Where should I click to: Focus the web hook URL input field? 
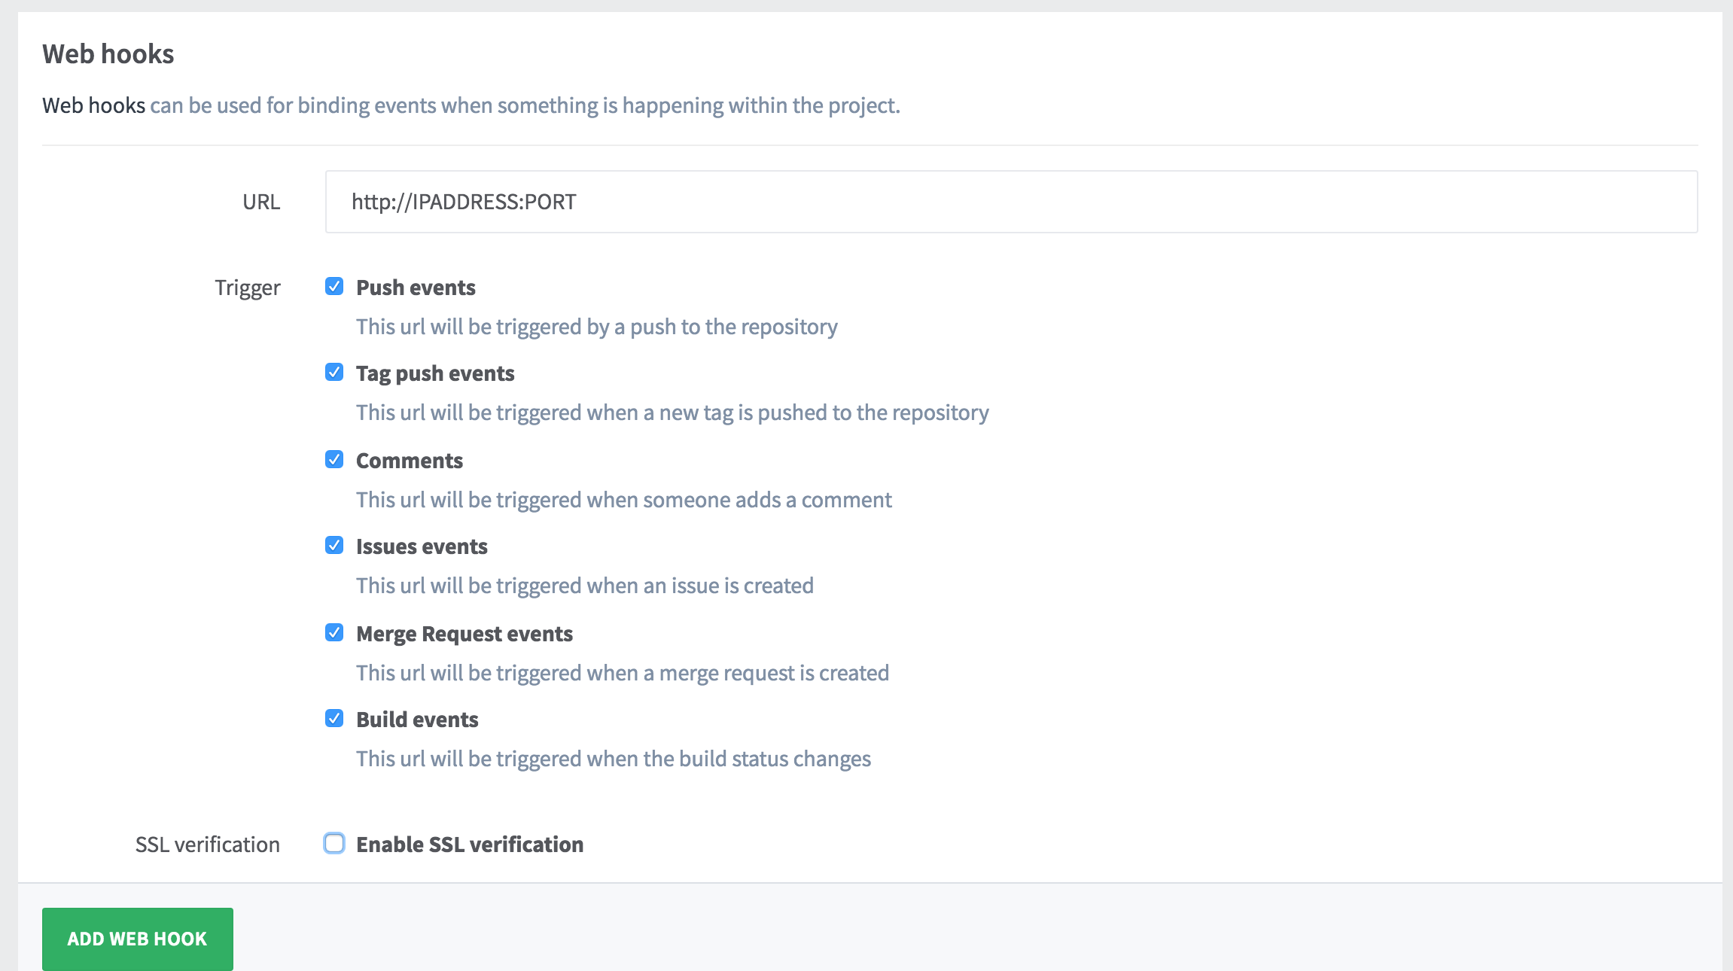[1011, 202]
